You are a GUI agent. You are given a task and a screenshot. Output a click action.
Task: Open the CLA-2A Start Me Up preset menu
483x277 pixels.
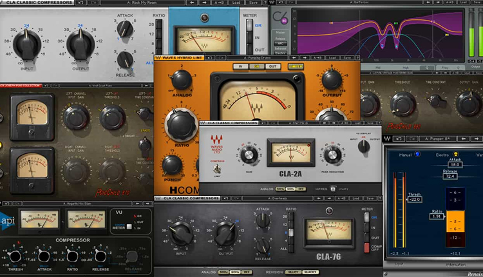(x=298, y=122)
